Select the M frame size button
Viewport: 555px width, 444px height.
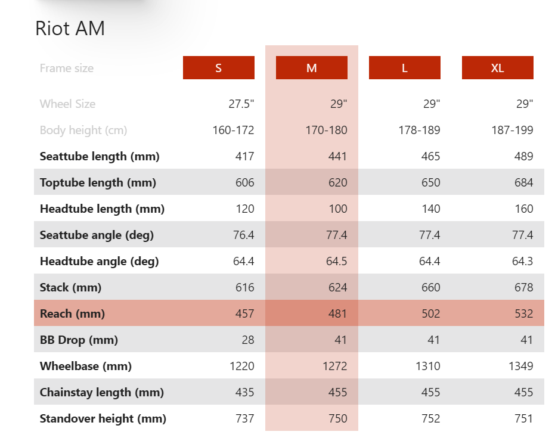pos(311,68)
